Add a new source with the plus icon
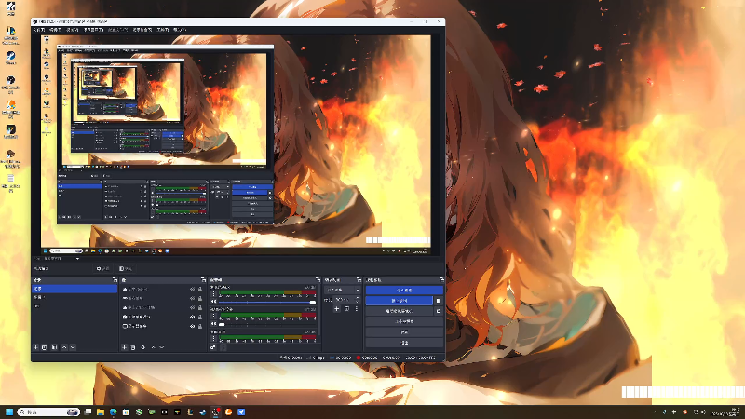 pos(125,347)
